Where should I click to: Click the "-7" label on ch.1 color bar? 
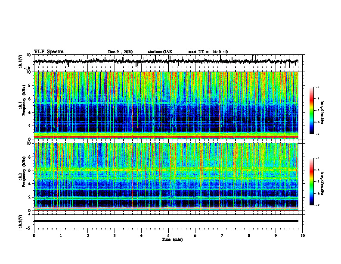pos(317,134)
